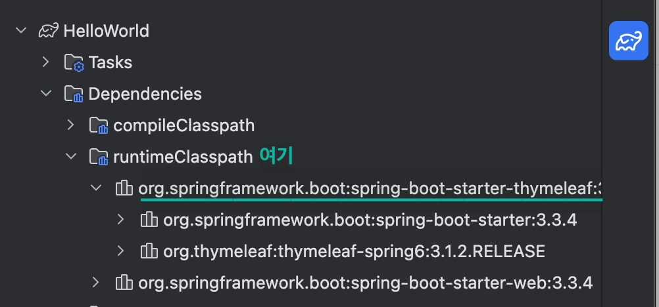The width and height of the screenshot is (659, 307).
Task: Select the Dependencies label
Action: (145, 94)
